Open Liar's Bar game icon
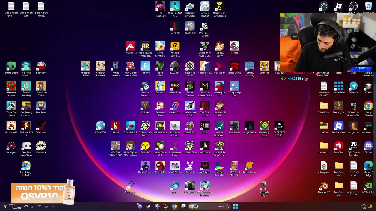Viewport: 376px width, 211px height. click(175, 28)
